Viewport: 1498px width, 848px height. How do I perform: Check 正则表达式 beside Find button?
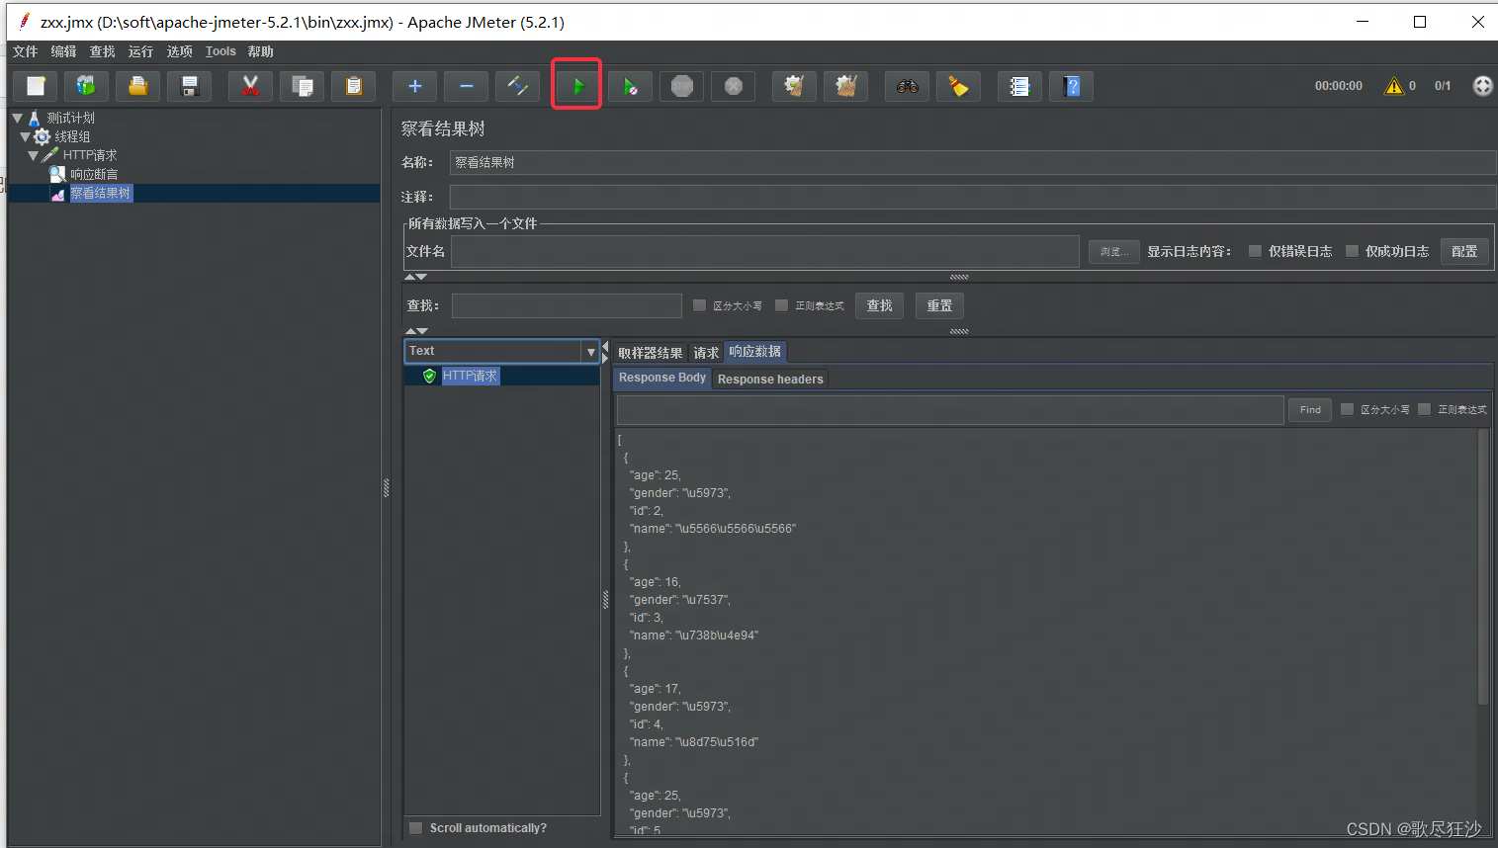pyautogui.click(x=1424, y=409)
